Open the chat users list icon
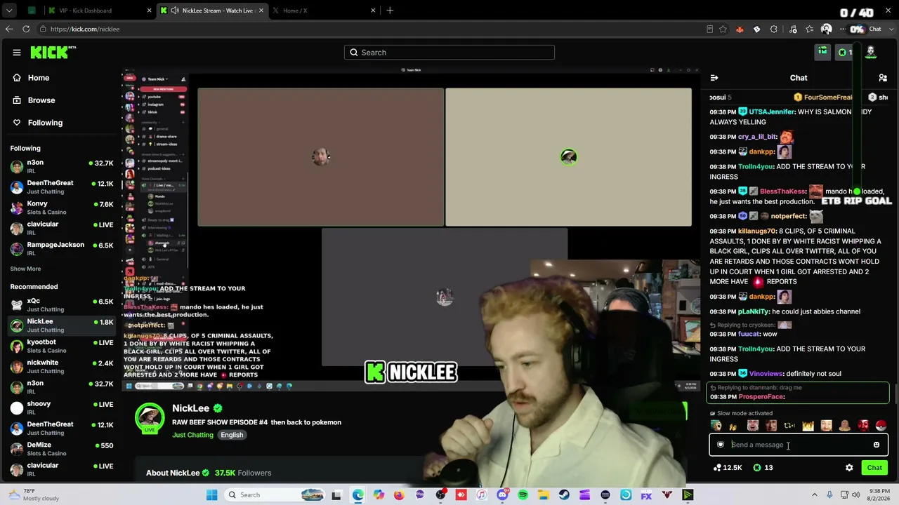This screenshot has height=505, width=899. [883, 78]
